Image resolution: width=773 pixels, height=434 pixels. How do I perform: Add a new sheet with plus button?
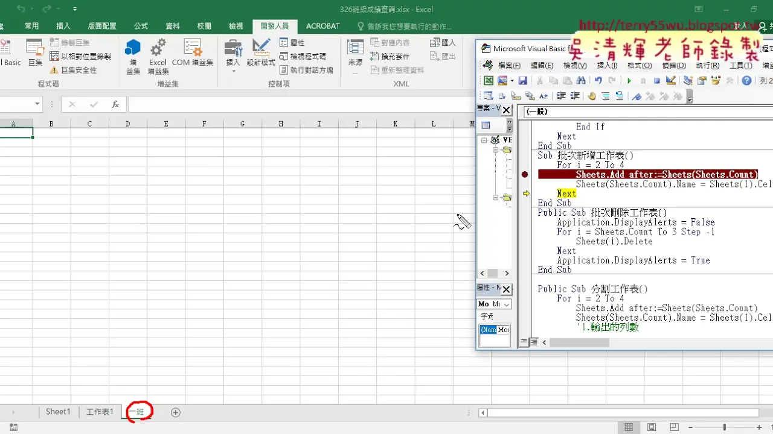pyautogui.click(x=176, y=412)
